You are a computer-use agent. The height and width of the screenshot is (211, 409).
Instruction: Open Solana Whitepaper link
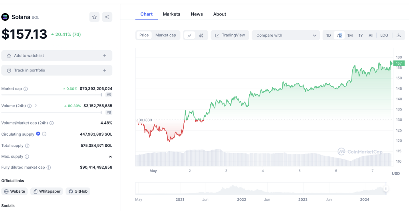coord(47,191)
